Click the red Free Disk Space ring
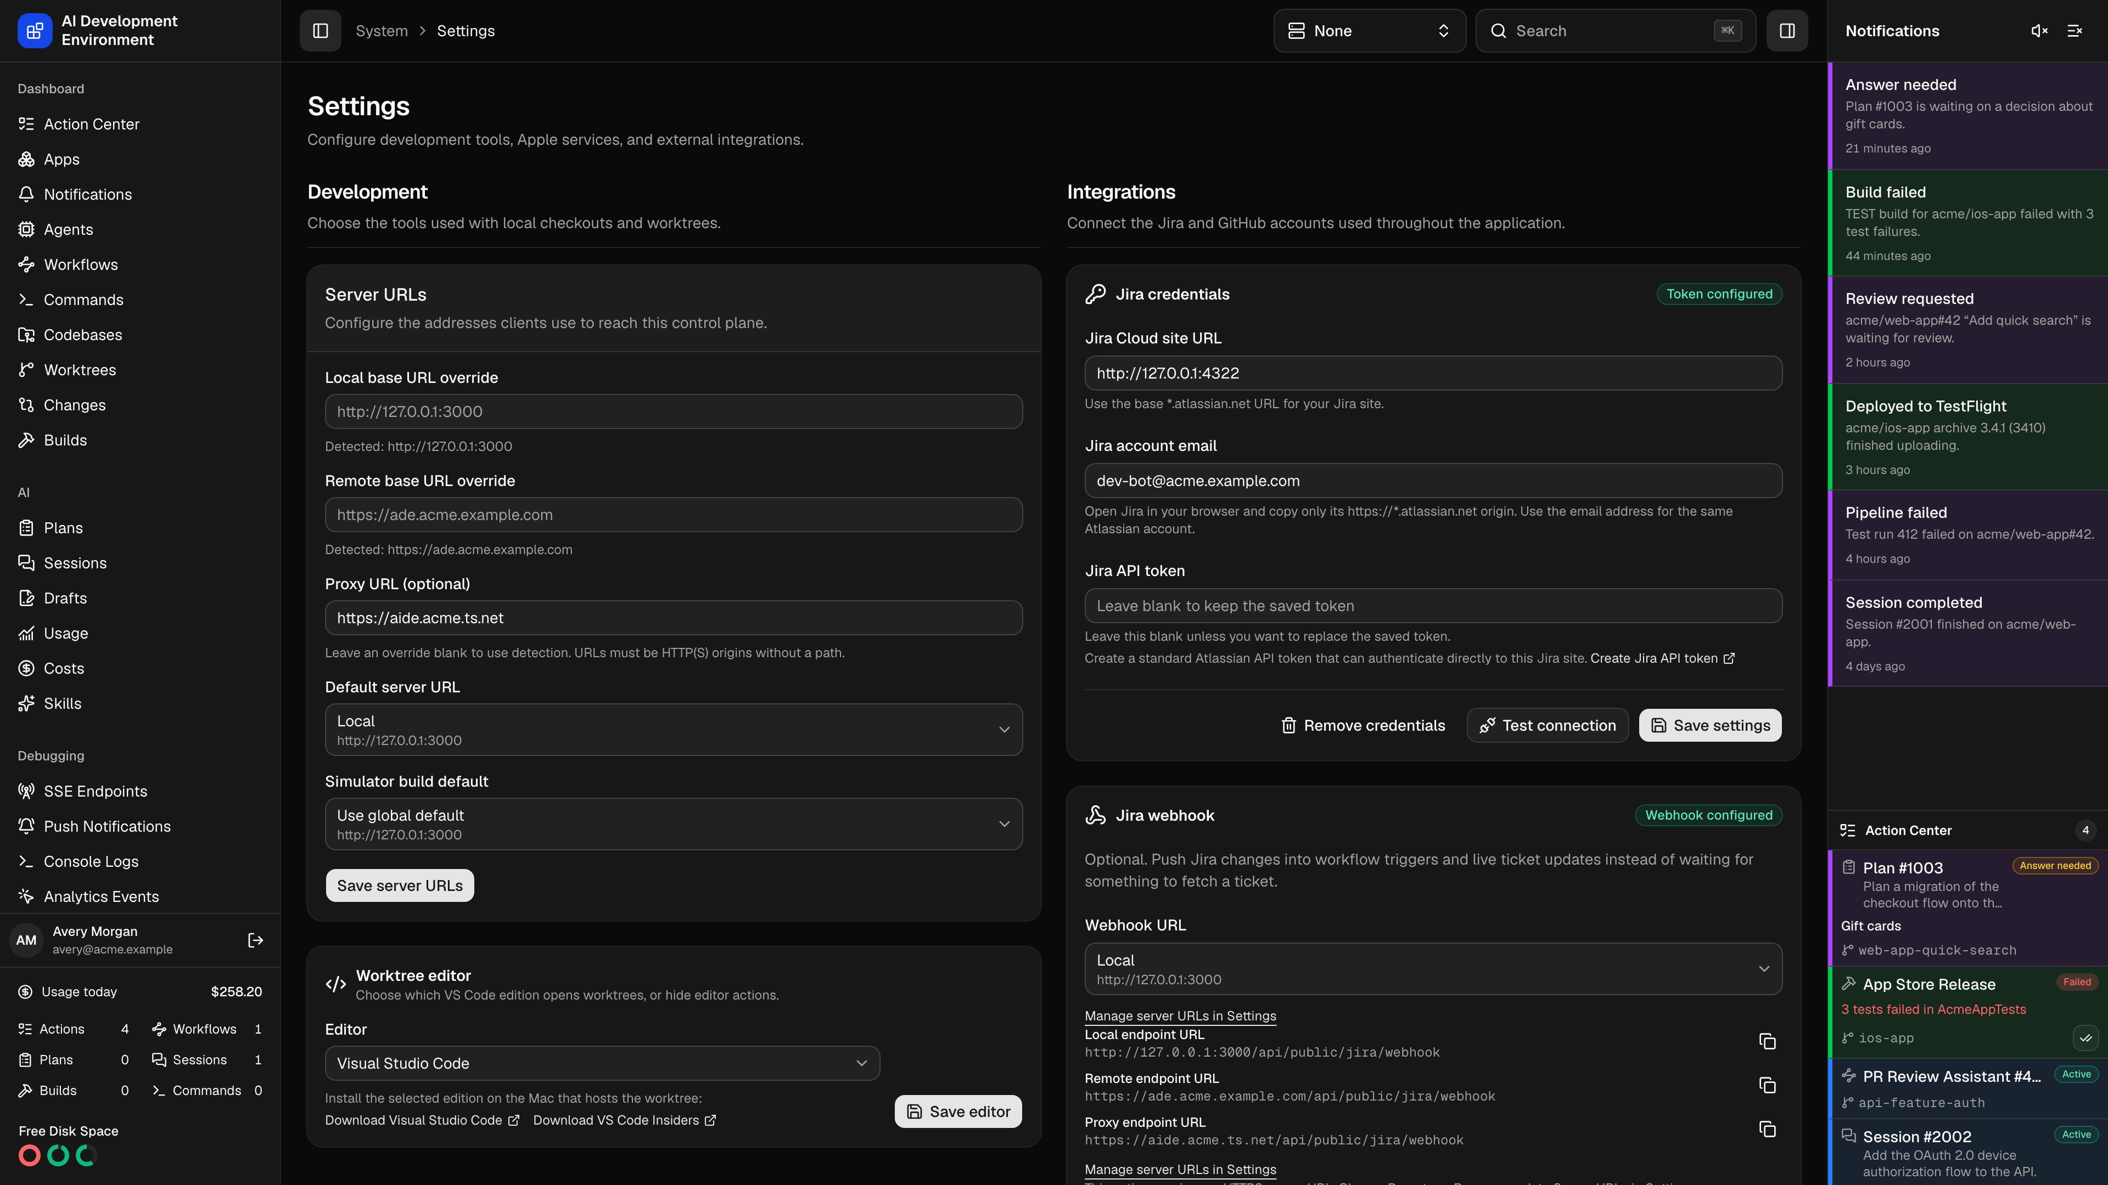This screenshot has height=1185, width=2108. pyautogui.click(x=30, y=1155)
